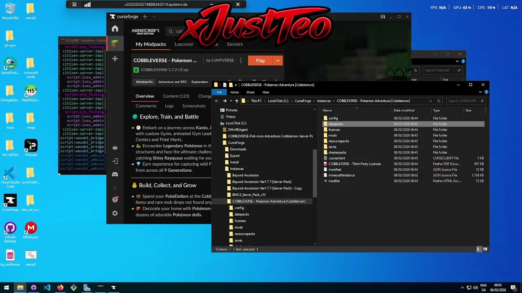This screenshot has width=522, height=293.
Task: Open the Explorer address bar history dropdown
Action: (x=430, y=101)
